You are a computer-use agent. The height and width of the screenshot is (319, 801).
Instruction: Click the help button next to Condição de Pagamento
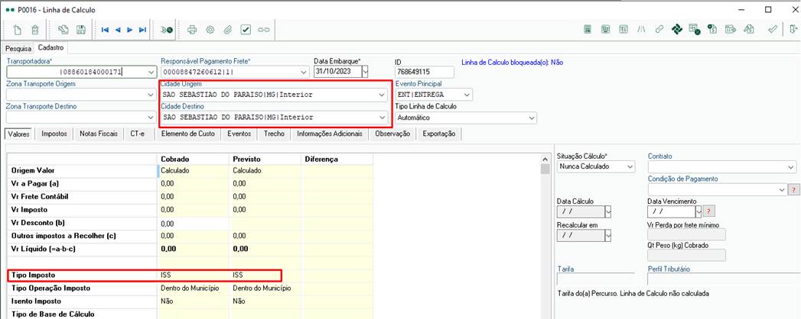click(793, 189)
